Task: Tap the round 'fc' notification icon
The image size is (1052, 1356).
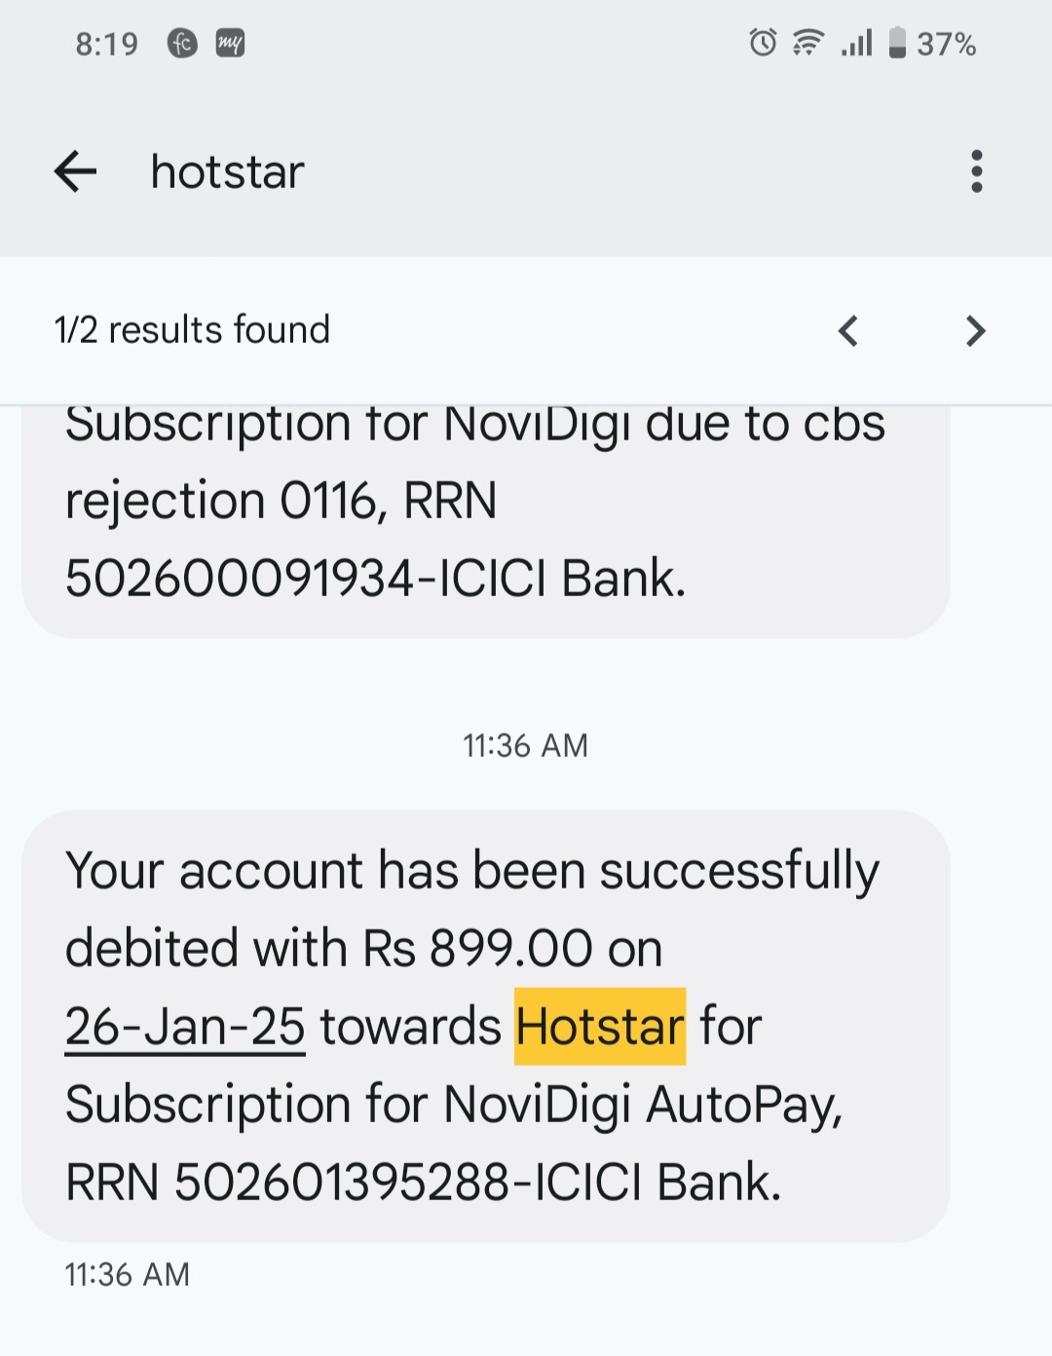Action: (182, 43)
